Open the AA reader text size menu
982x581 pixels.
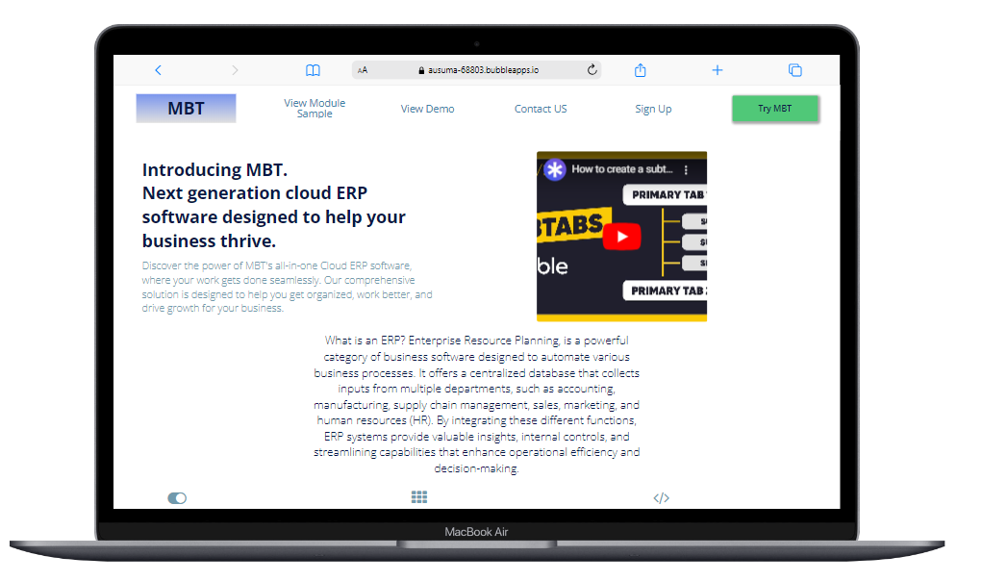pyautogui.click(x=363, y=70)
